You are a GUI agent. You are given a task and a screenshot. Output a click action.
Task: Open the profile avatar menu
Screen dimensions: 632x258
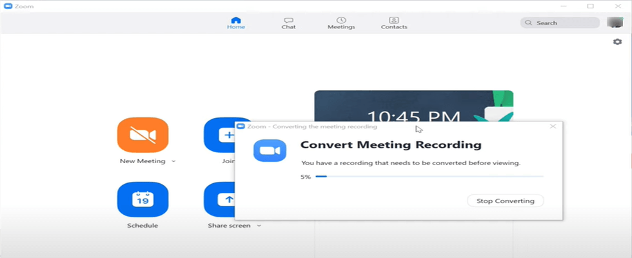(x=615, y=22)
